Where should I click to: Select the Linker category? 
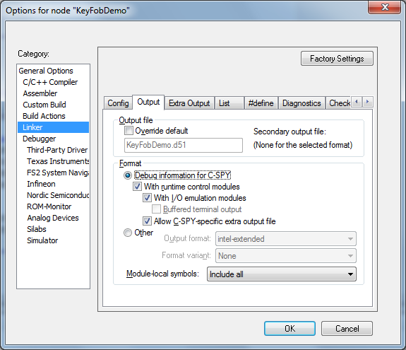tap(54, 127)
